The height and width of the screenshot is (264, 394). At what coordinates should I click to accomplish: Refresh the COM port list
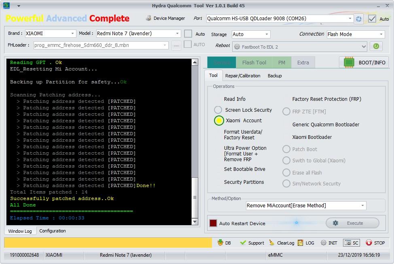(x=358, y=19)
